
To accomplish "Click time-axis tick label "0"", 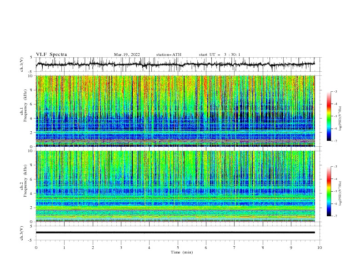I will [36, 248].
